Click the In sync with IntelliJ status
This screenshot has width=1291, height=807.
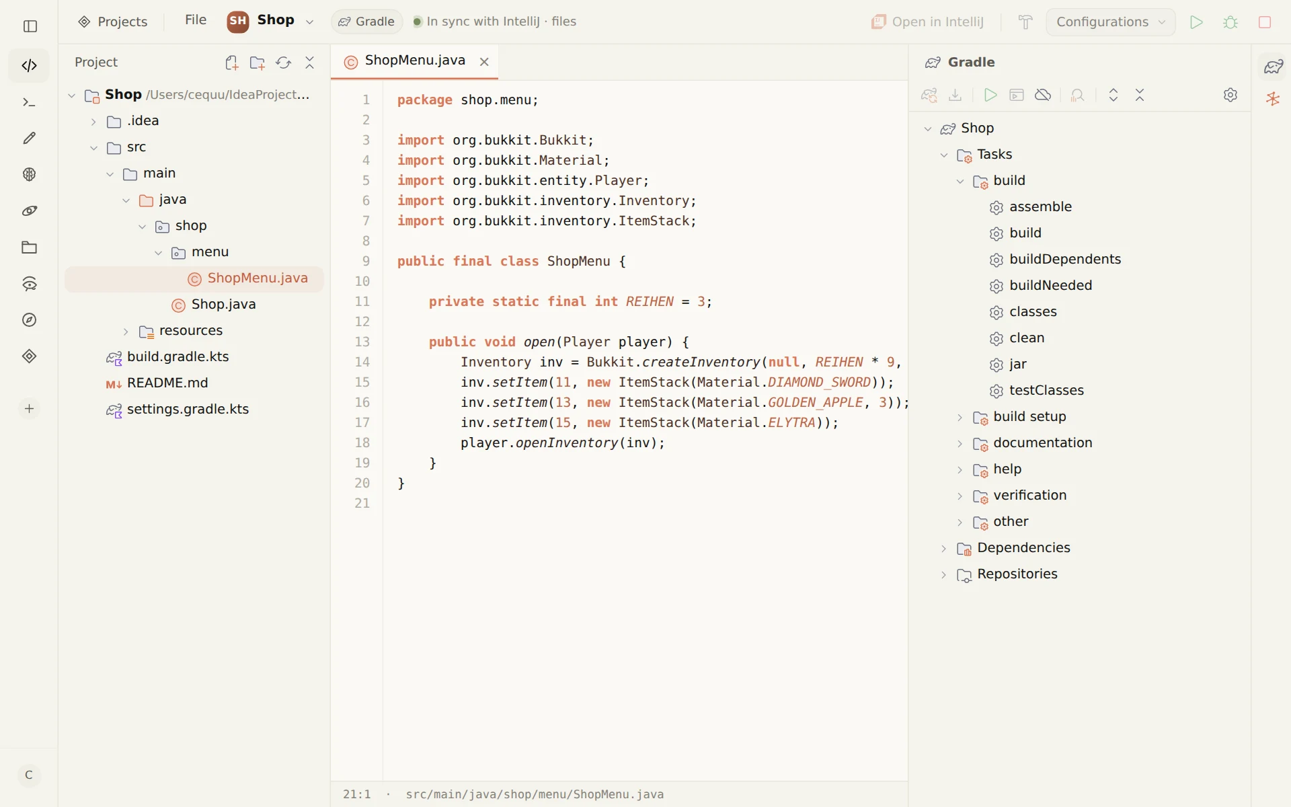(494, 22)
